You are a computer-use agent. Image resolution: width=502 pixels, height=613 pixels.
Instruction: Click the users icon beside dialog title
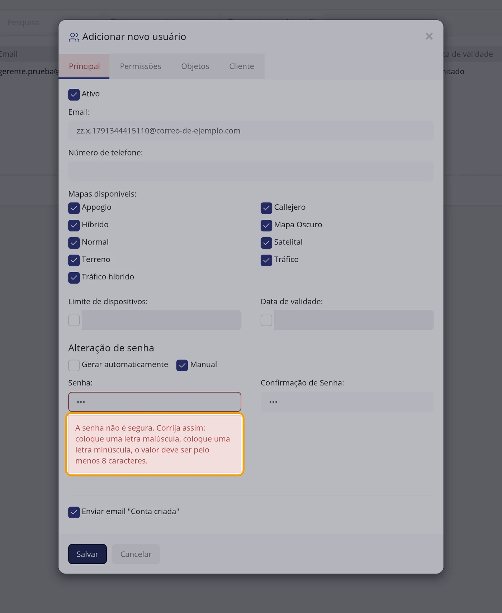[74, 37]
